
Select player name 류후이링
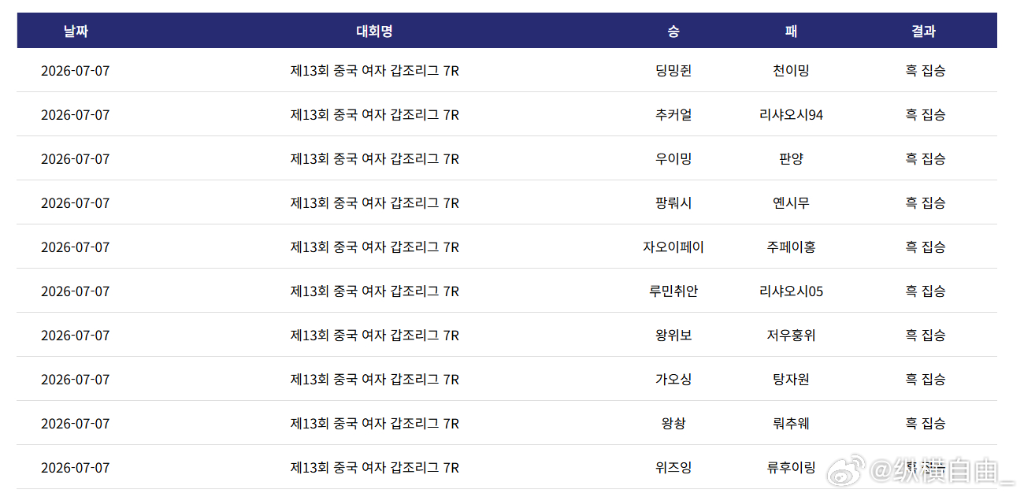(x=791, y=468)
